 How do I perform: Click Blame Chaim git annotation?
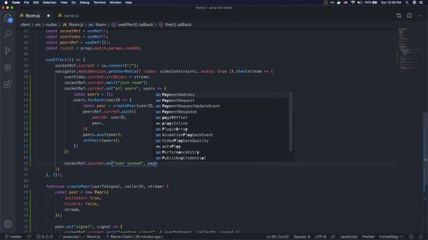click(x=134, y=237)
